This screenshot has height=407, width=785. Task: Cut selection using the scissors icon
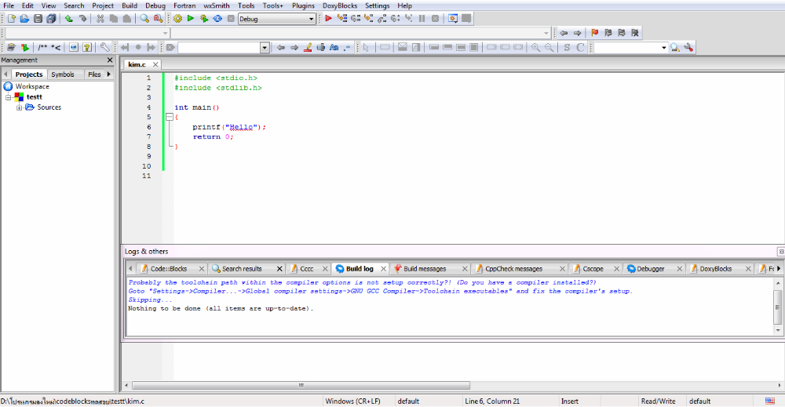100,19
